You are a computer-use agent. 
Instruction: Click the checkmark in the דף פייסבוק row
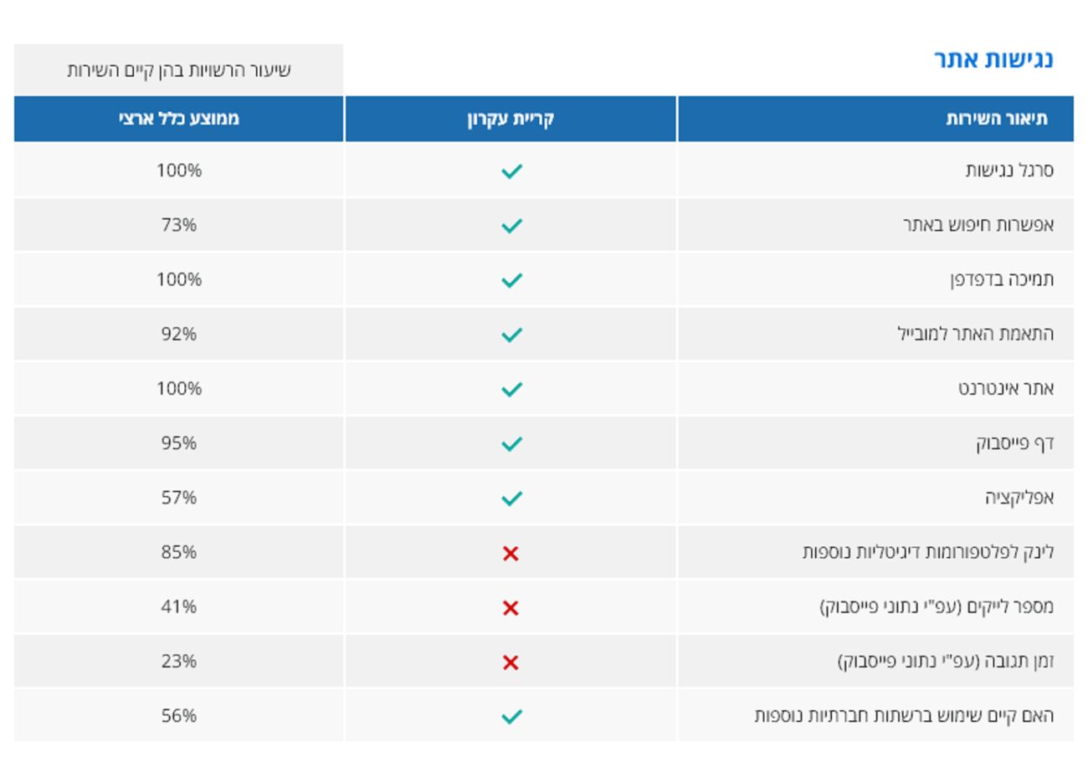[511, 443]
